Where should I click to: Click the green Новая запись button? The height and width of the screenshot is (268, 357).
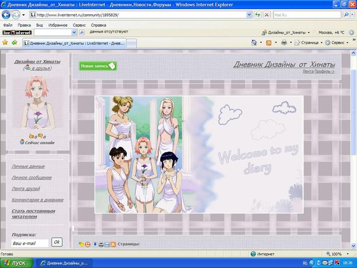pyautogui.click(x=98, y=66)
